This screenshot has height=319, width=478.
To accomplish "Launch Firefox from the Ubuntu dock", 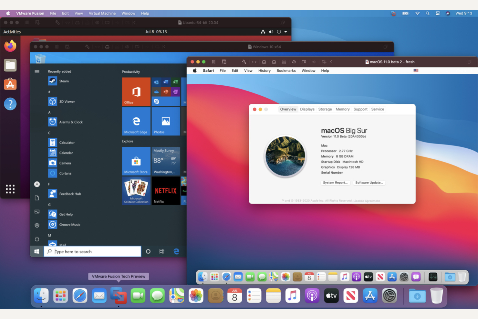I will [x=10, y=46].
